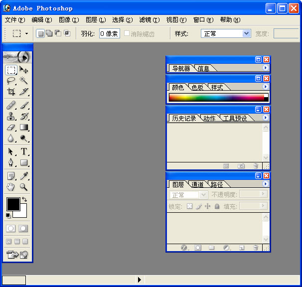
Task: Click create new layer button
Action: (242, 248)
